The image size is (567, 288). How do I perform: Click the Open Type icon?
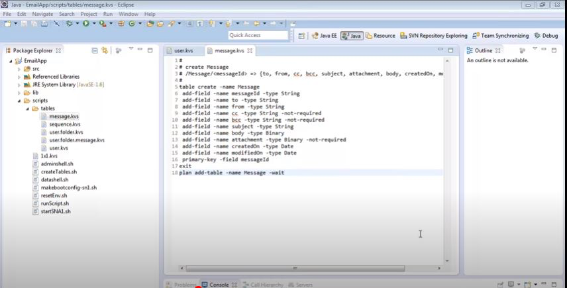coord(150,23)
